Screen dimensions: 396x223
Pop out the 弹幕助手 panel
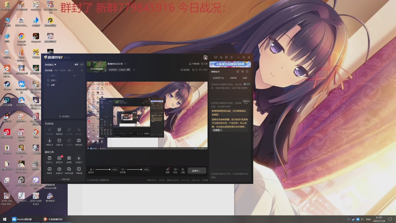(238, 71)
